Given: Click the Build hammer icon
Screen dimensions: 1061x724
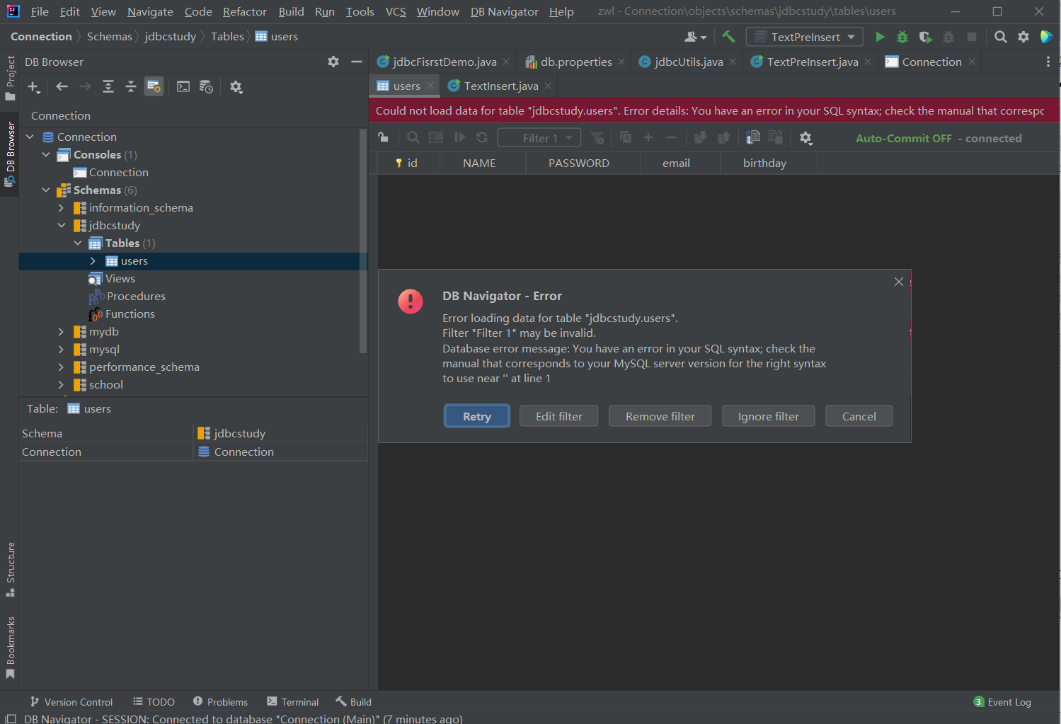Looking at the screenshot, I should (728, 37).
